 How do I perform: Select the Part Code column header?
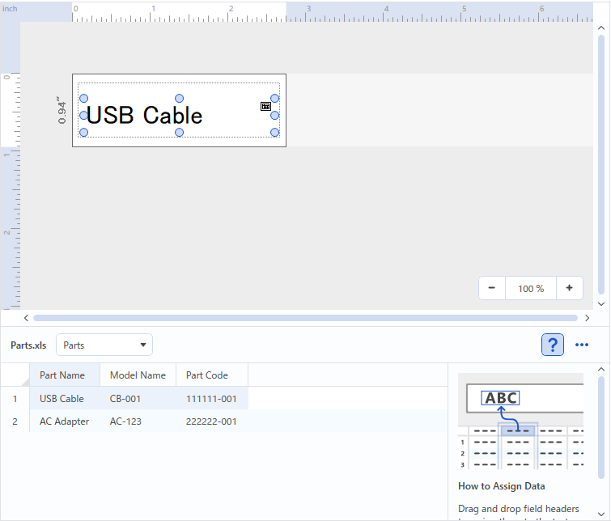tap(207, 375)
